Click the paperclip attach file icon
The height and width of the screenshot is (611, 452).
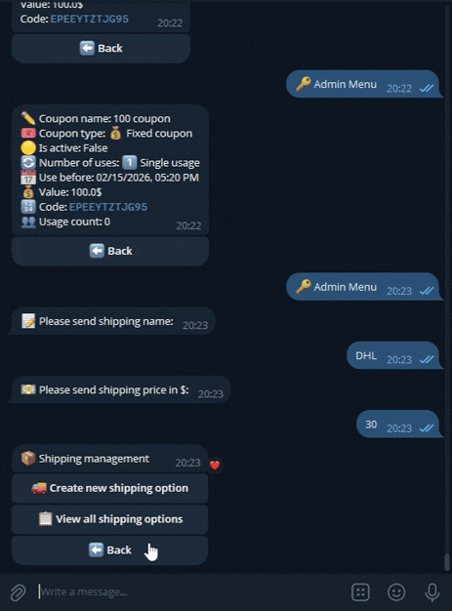pyautogui.click(x=18, y=592)
